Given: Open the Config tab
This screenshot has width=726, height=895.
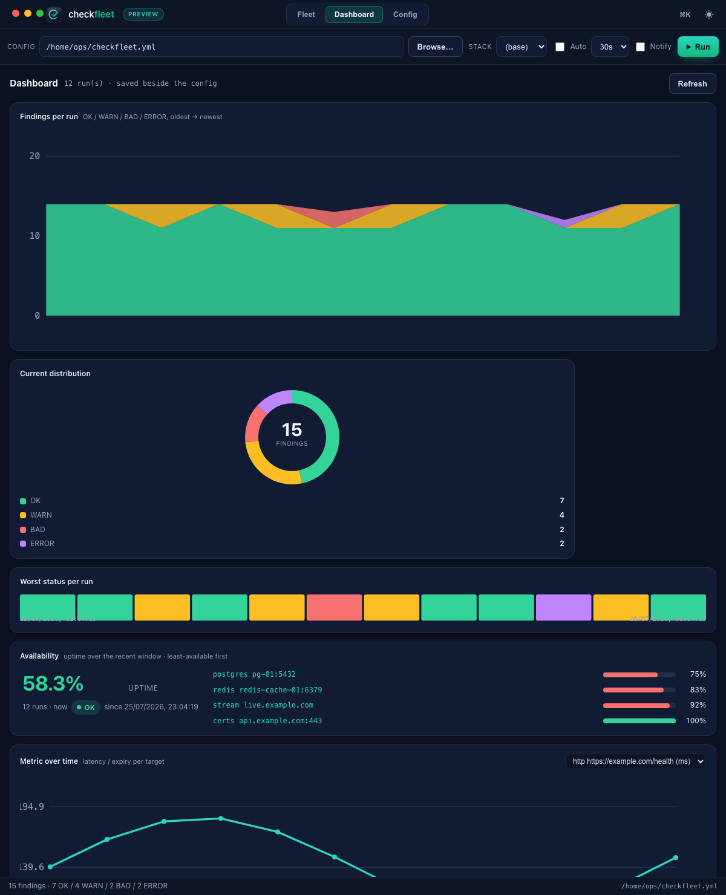Looking at the screenshot, I should click(x=405, y=15).
